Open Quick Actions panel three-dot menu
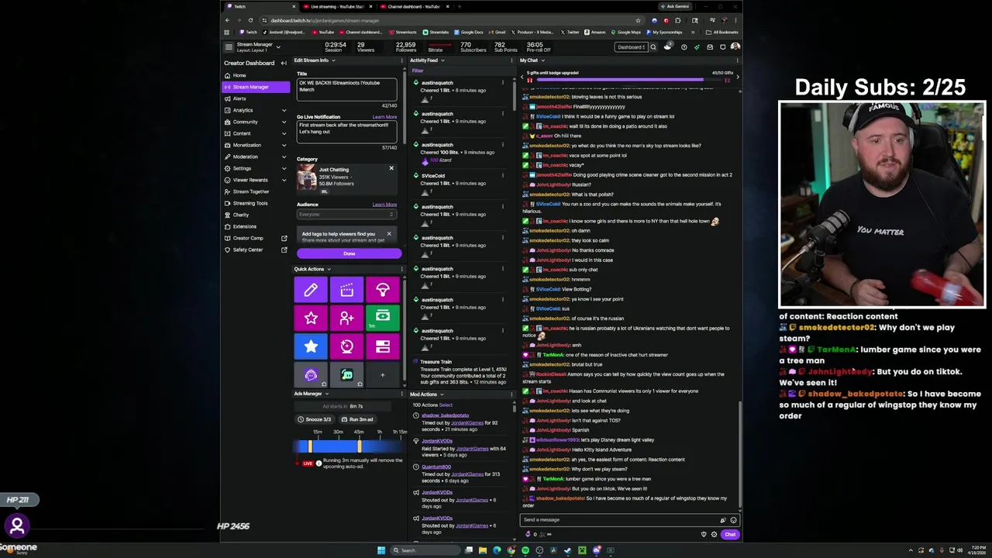The height and width of the screenshot is (558, 992). point(401,269)
